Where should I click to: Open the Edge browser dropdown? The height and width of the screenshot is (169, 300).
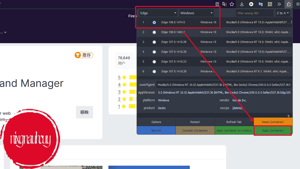[x=158, y=13]
